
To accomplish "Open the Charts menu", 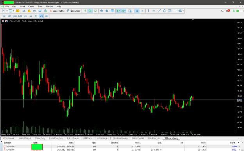I will coord(31,7).
